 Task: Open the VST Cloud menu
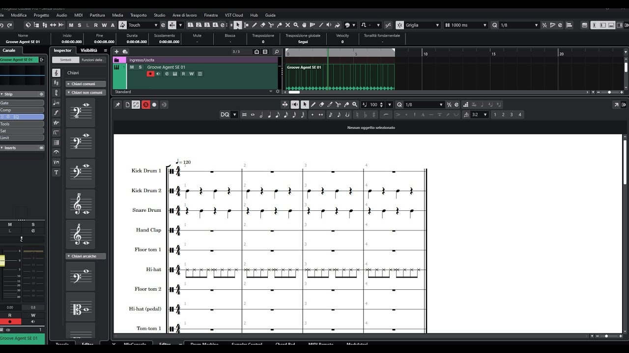234,15
